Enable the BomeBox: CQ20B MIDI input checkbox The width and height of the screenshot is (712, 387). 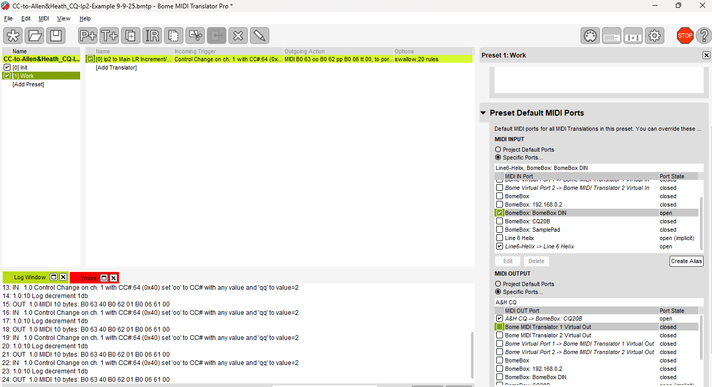coord(499,221)
